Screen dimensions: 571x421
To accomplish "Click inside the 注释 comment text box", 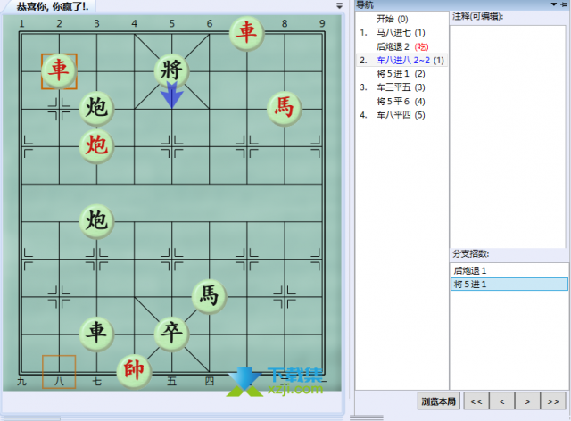I will point(508,136).
